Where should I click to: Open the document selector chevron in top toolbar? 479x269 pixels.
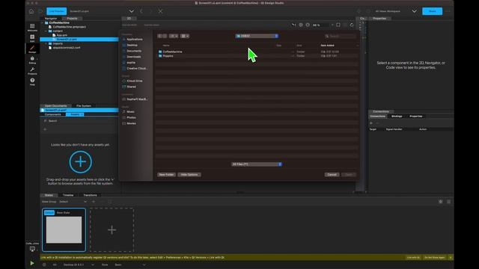(x=132, y=11)
